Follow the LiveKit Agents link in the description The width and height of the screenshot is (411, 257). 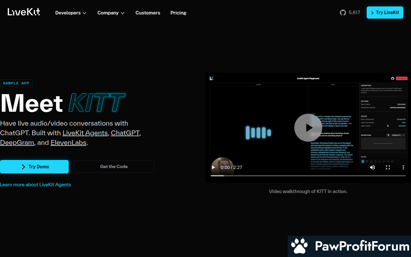tap(85, 133)
